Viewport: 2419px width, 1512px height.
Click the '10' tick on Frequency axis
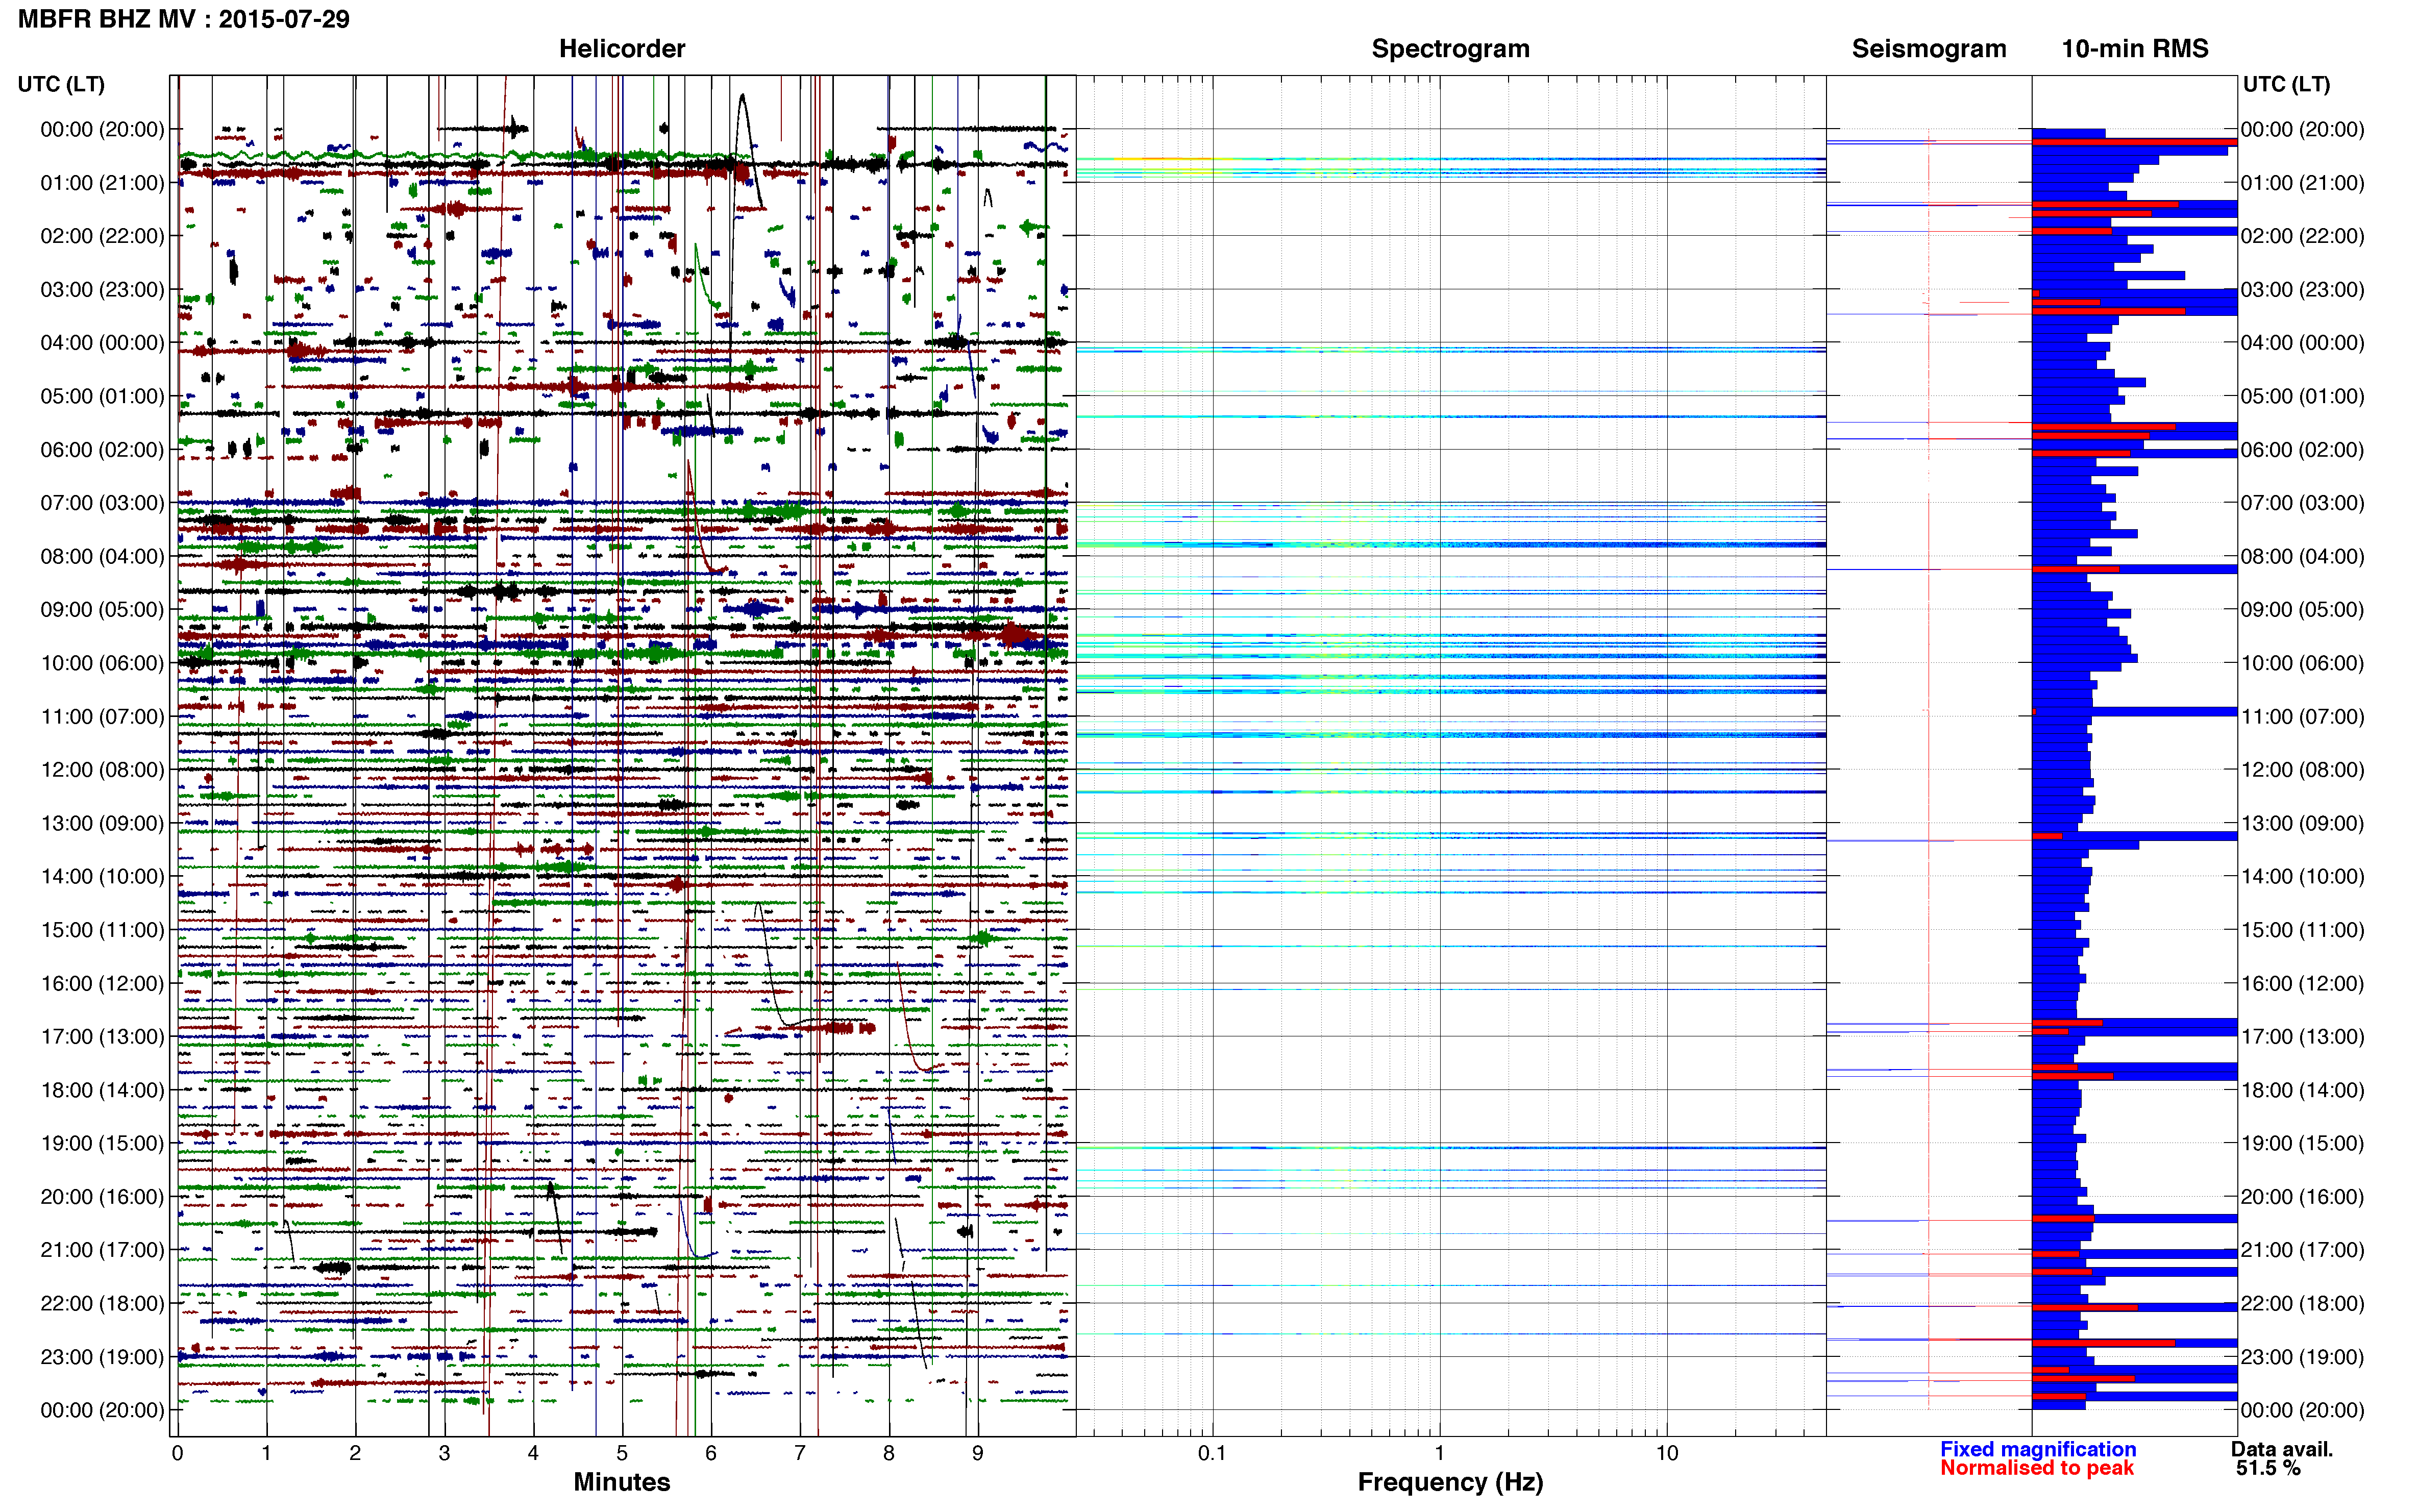pyautogui.click(x=1667, y=1453)
